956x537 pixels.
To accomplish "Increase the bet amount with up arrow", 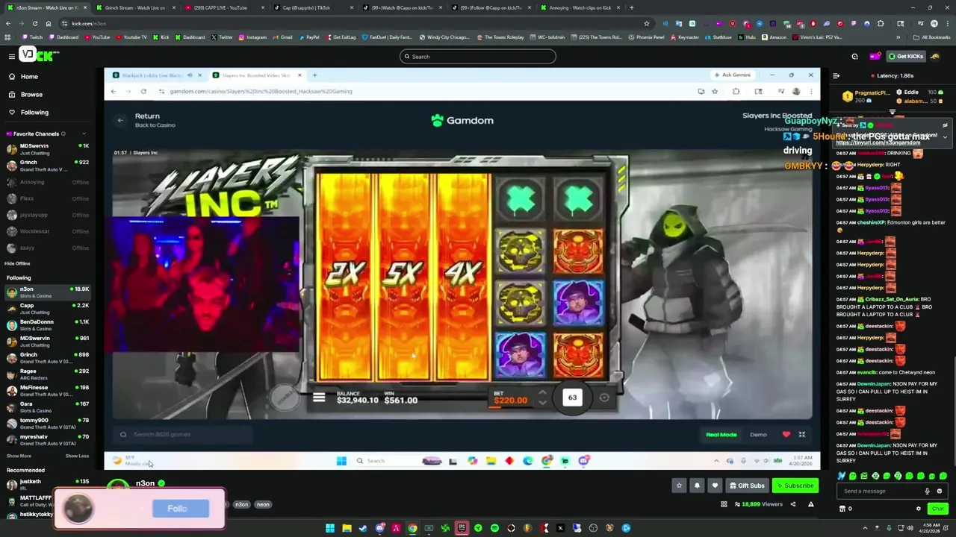I will coord(542,393).
